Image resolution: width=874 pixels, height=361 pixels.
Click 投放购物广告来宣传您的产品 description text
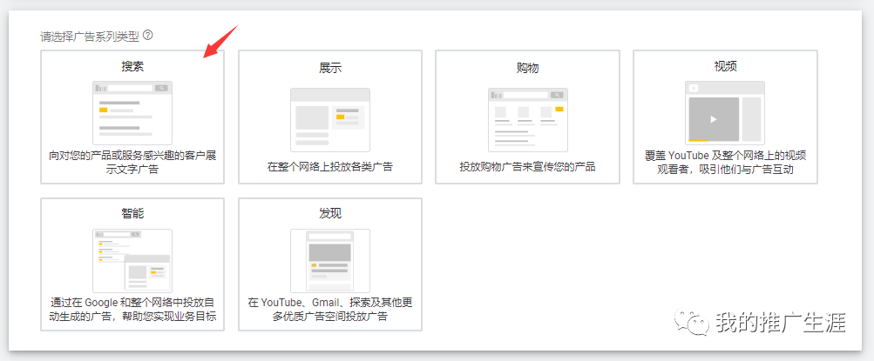point(527,166)
